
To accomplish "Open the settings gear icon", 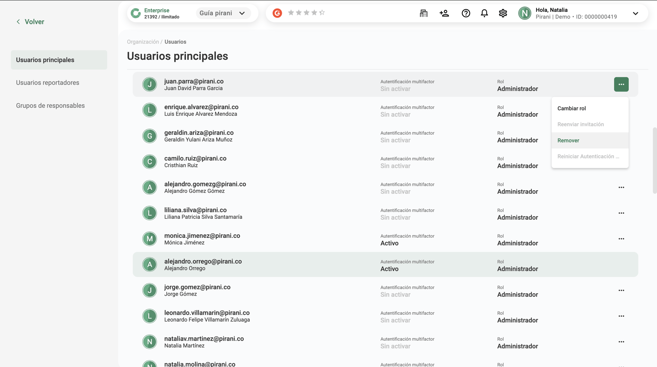I will tap(503, 13).
